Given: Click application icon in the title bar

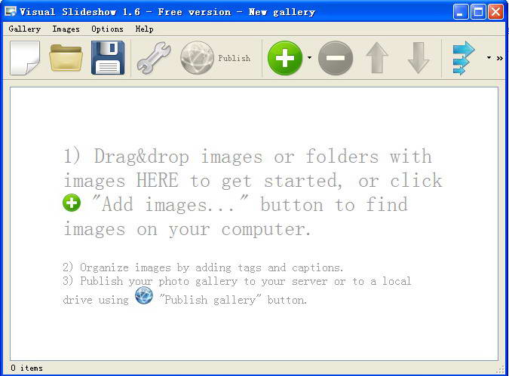Looking at the screenshot, I should coord(11,11).
